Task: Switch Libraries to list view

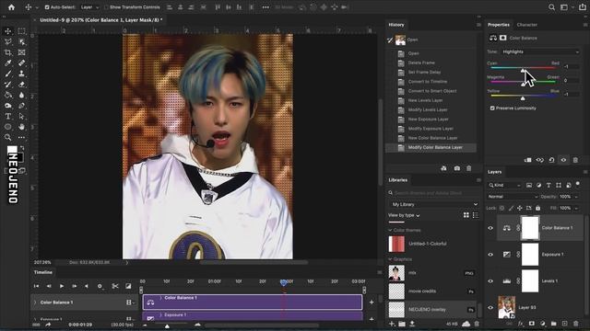Action: [x=476, y=215]
